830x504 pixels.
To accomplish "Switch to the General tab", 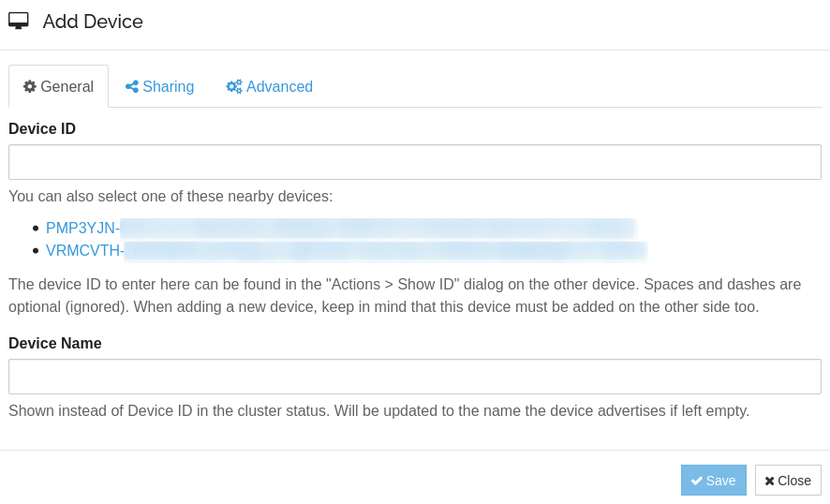I will tap(58, 86).
